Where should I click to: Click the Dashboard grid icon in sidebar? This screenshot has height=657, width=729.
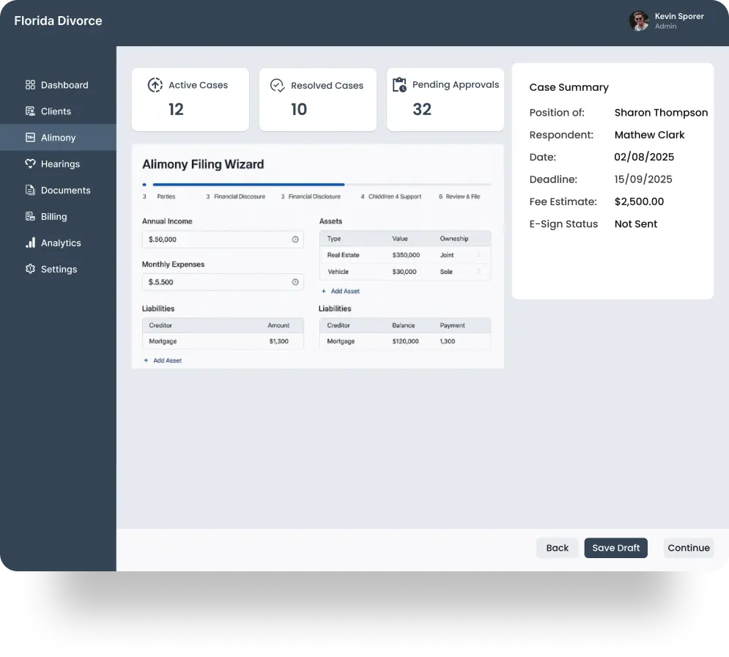tap(30, 85)
